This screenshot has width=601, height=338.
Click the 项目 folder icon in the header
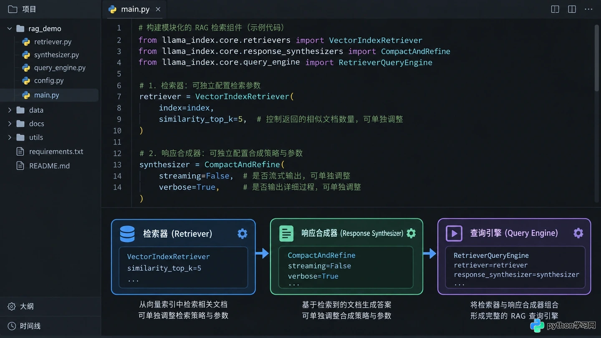click(x=13, y=9)
